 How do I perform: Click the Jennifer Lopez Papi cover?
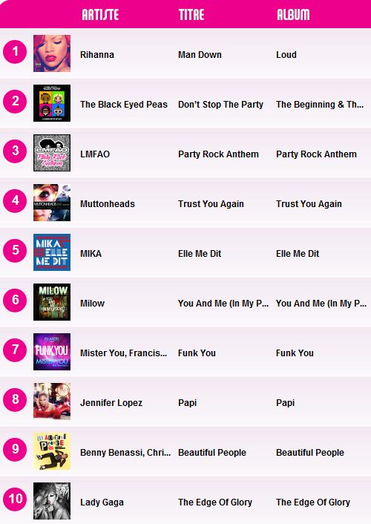click(x=52, y=402)
